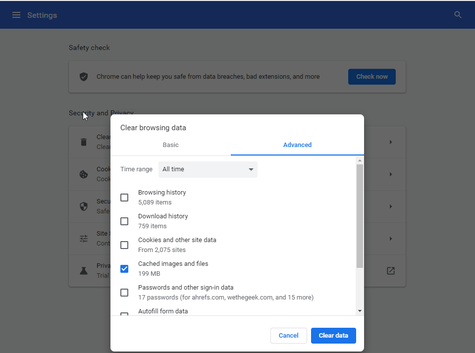Select the cookie icon in Security and Privacy
The width and height of the screenshot is (475, 353).
coord(83,174)
